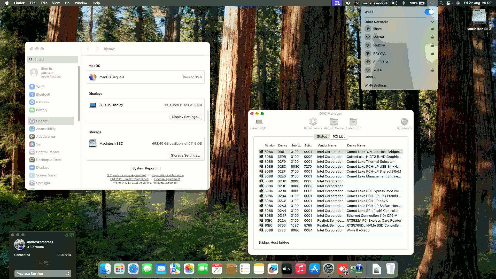
Task: Click the Extract DSDT toolbar icon
Action: (259, 122)
